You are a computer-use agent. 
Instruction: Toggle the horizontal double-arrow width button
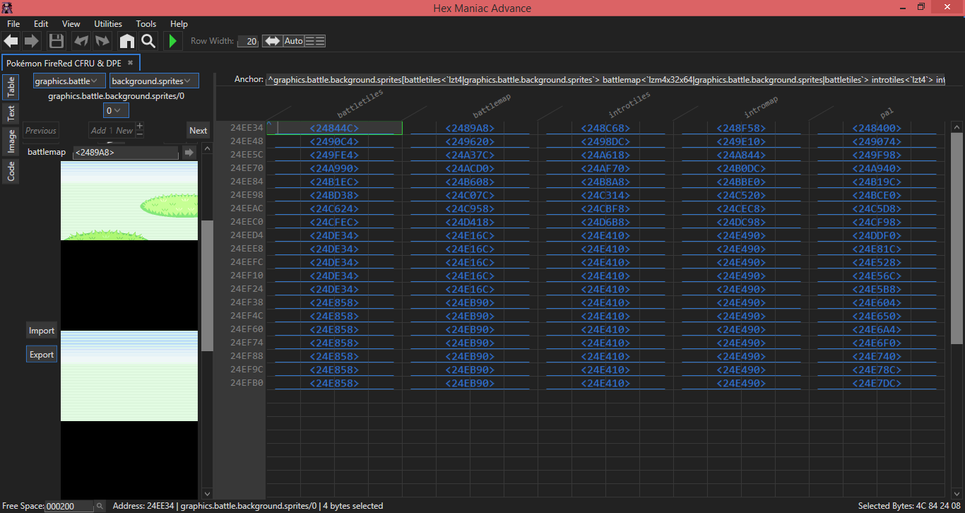click(x=272, y=41)
